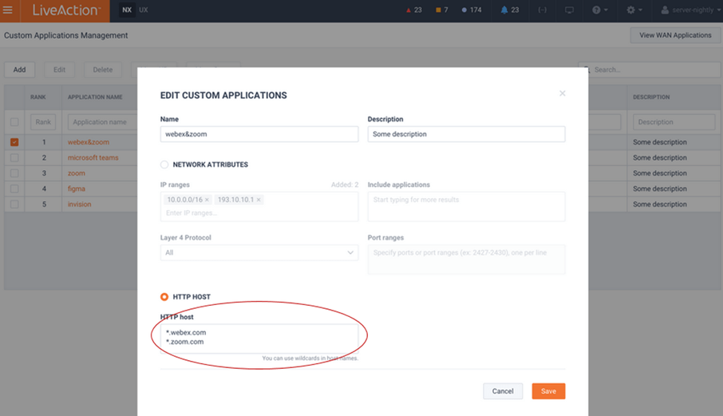Open the webex&zoom application link

pos(89,142)
